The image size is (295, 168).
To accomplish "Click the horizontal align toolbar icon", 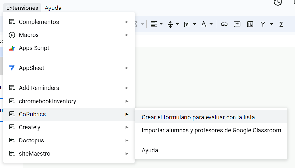I will (154, 24).
